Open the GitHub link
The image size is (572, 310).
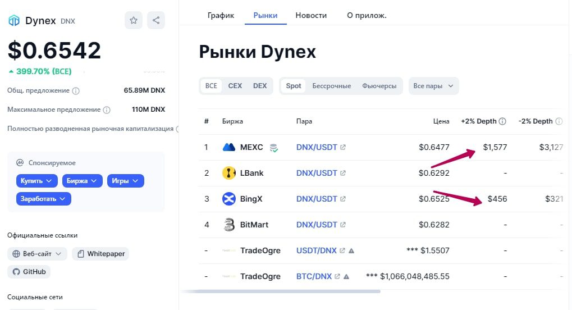[x=29, y=272]
